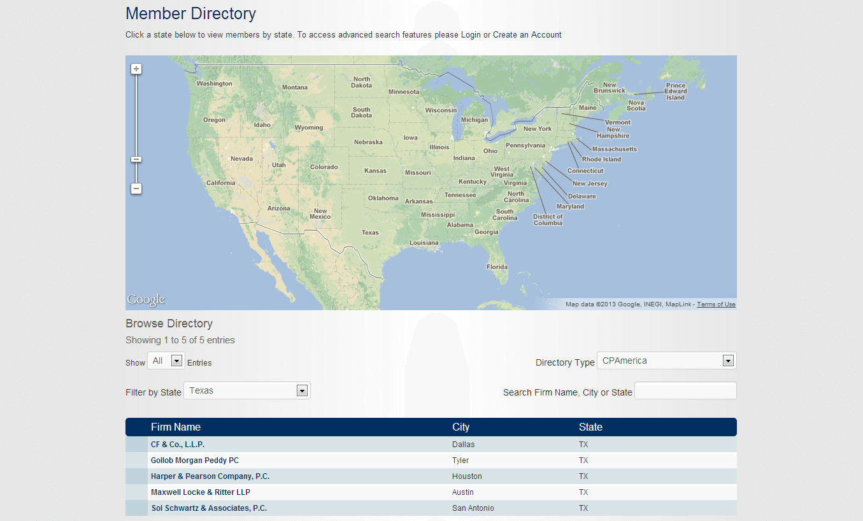The width and height of the screenshot is (863, 521).
Task: Click the Login link
Action: tap(471, 34)
